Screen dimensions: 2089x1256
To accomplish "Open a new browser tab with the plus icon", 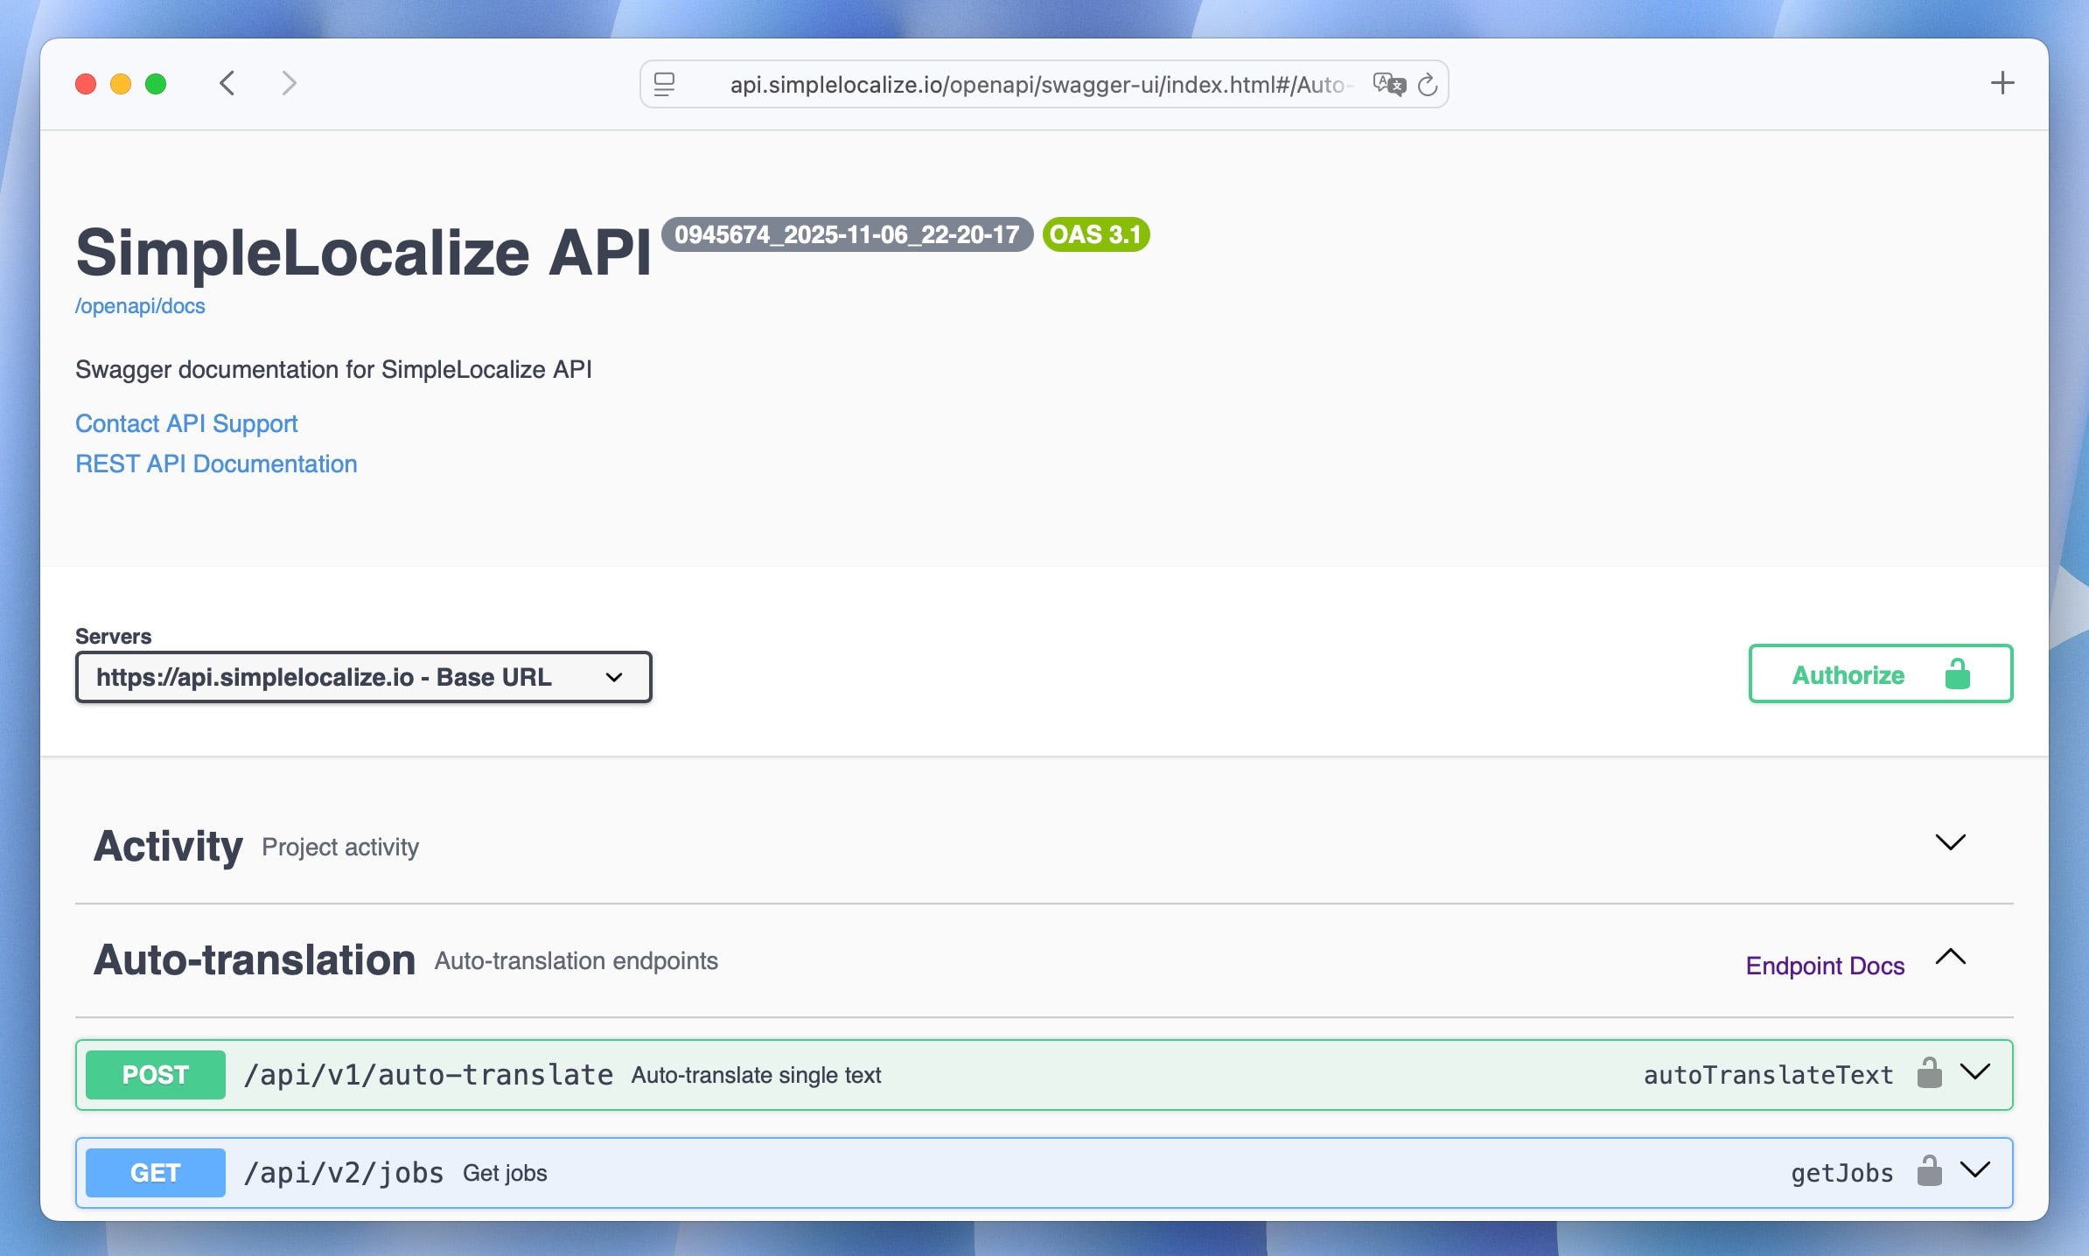I will coord(2003,82).
